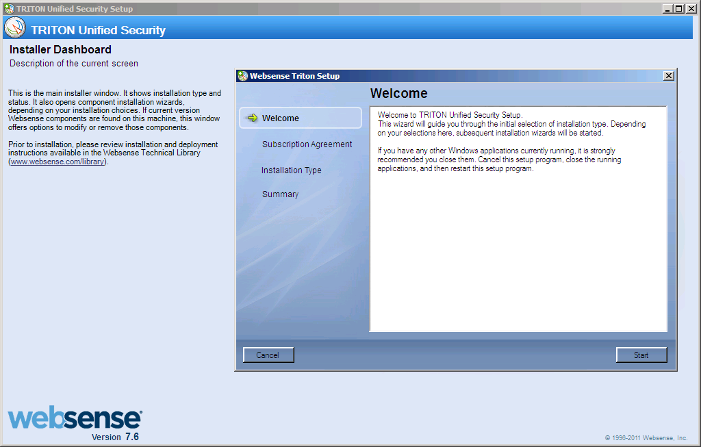The width and height of the screenshot is (701, 447).
Task: Select the Installation Type step
Action: tap(291, 170)
